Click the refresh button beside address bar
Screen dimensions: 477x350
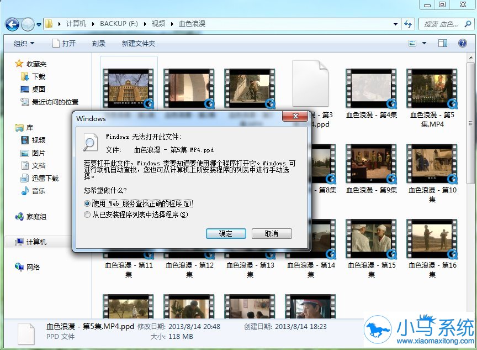tap(408, 24)
